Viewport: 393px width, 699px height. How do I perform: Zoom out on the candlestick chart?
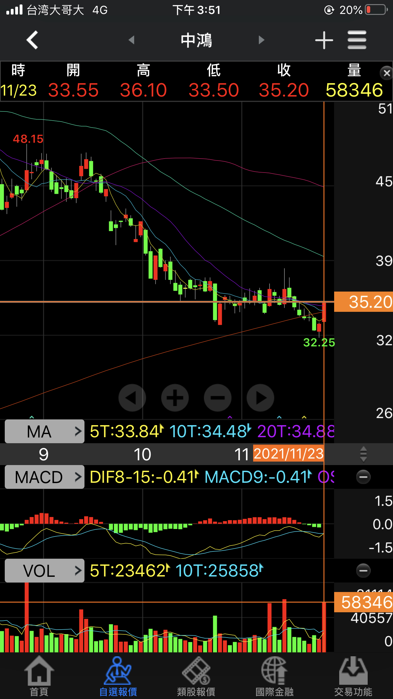click(x=218, y=398)
